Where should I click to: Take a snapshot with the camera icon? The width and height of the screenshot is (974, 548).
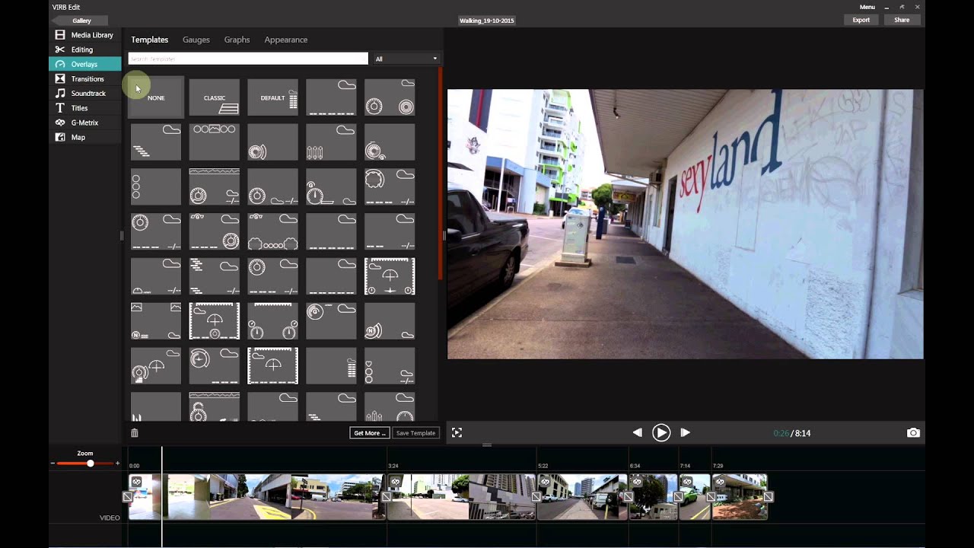[x=913, y=432]
